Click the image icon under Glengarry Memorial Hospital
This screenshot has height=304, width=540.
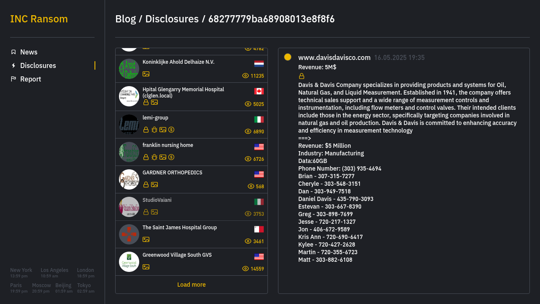tap(154, 102)
